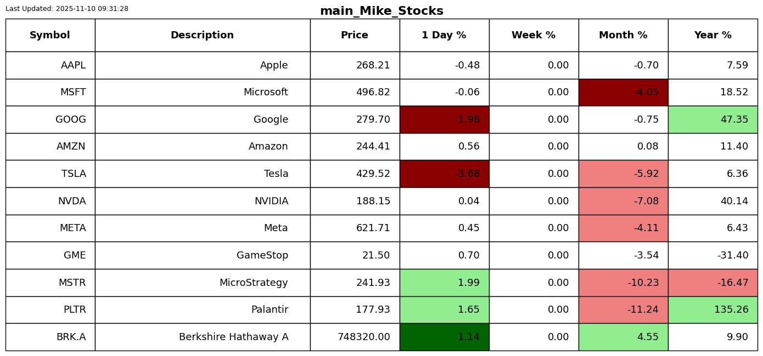Image resolution: width=763 pixels, height=356 pixels.
Task: Select Palantir's green 135.26 Year % cell
Action: tap(712, 309)
